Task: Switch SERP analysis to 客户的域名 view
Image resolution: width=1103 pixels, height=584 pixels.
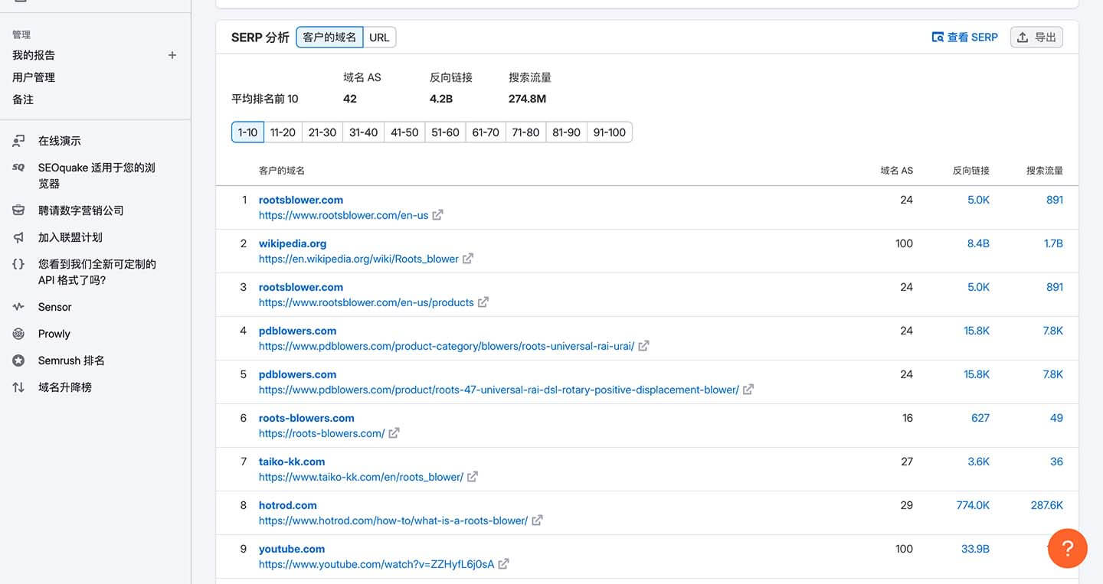Action: point(329,38)
